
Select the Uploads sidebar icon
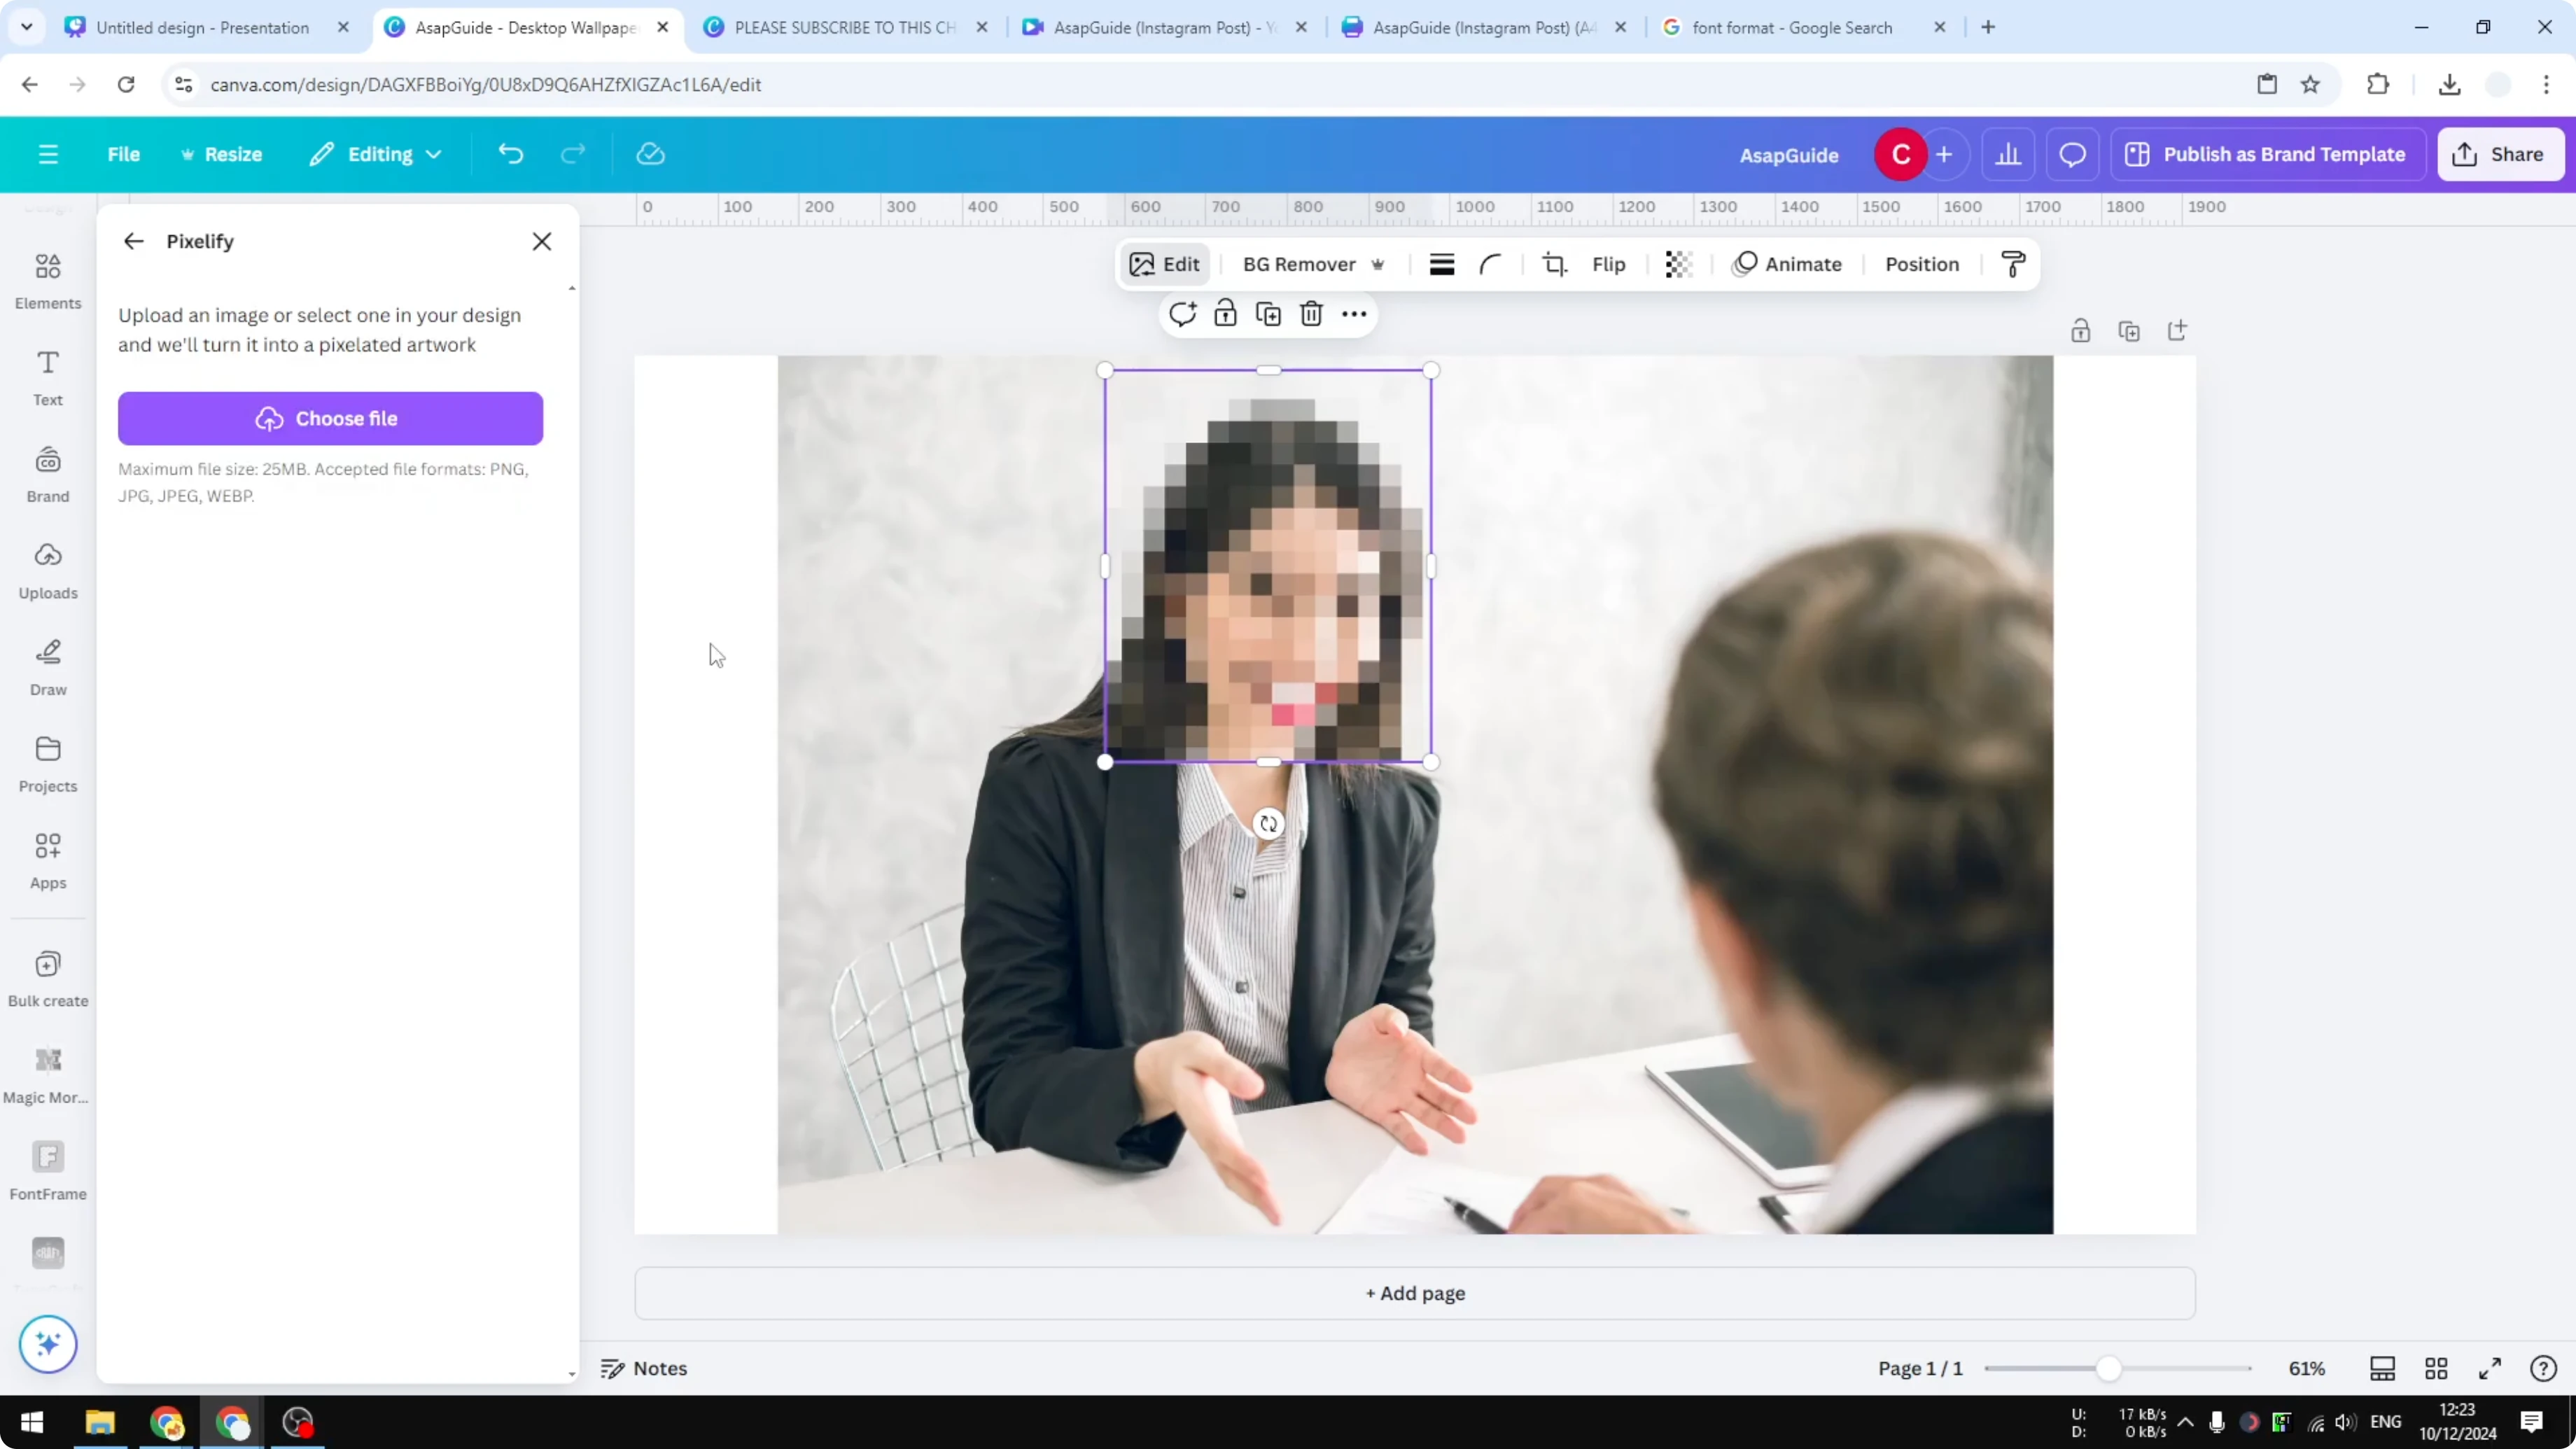point(47,568)
